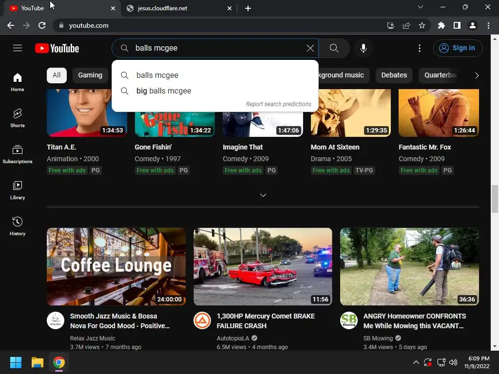499x374 pixels.
Task: Open the Chrome extensions puzzle icon
Action: point(441,25)
